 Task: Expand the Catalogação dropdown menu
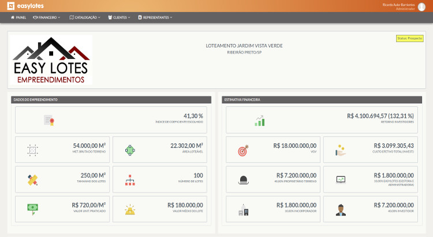[x=85, y=17]
